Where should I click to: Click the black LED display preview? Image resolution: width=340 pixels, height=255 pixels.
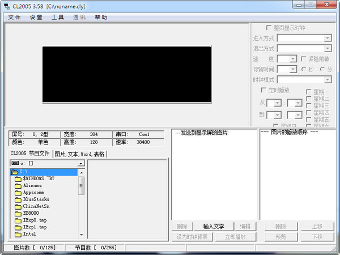pos(127,74)
